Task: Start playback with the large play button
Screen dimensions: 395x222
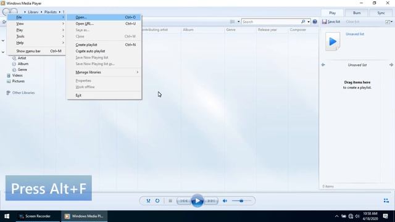Action: 197,200
